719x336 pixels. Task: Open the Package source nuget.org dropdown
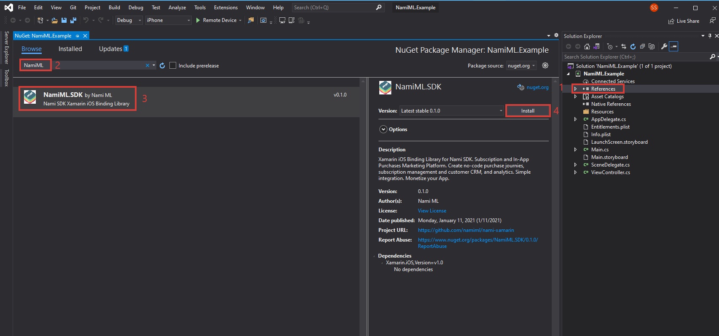[521, 66]
